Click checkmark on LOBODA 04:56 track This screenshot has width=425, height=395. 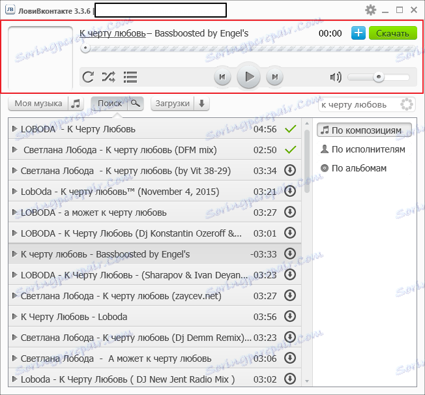(x=290, y=129)
